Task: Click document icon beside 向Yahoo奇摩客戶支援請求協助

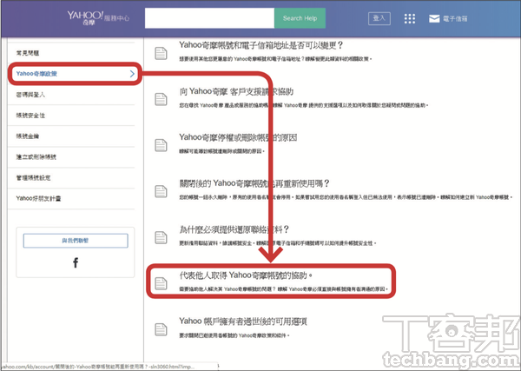Action: tap(161, 99)
